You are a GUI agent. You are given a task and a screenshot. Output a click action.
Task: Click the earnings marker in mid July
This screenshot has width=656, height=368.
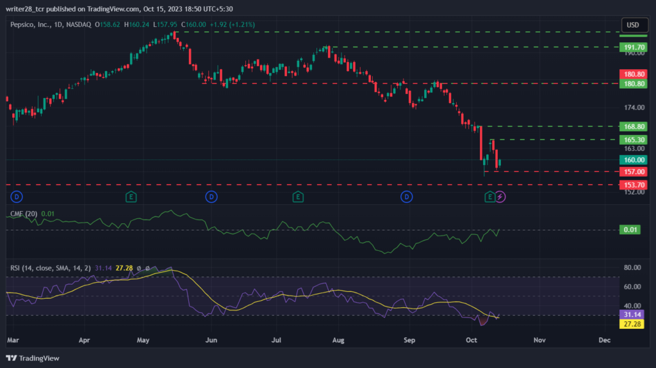coord(298,196)
